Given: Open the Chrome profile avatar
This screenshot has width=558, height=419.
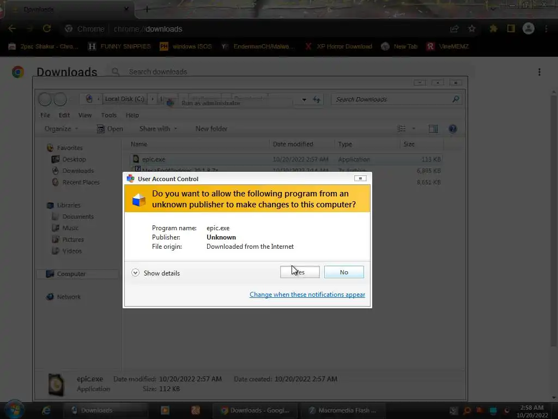Looking at the screenshot, I should coord(529,28).
